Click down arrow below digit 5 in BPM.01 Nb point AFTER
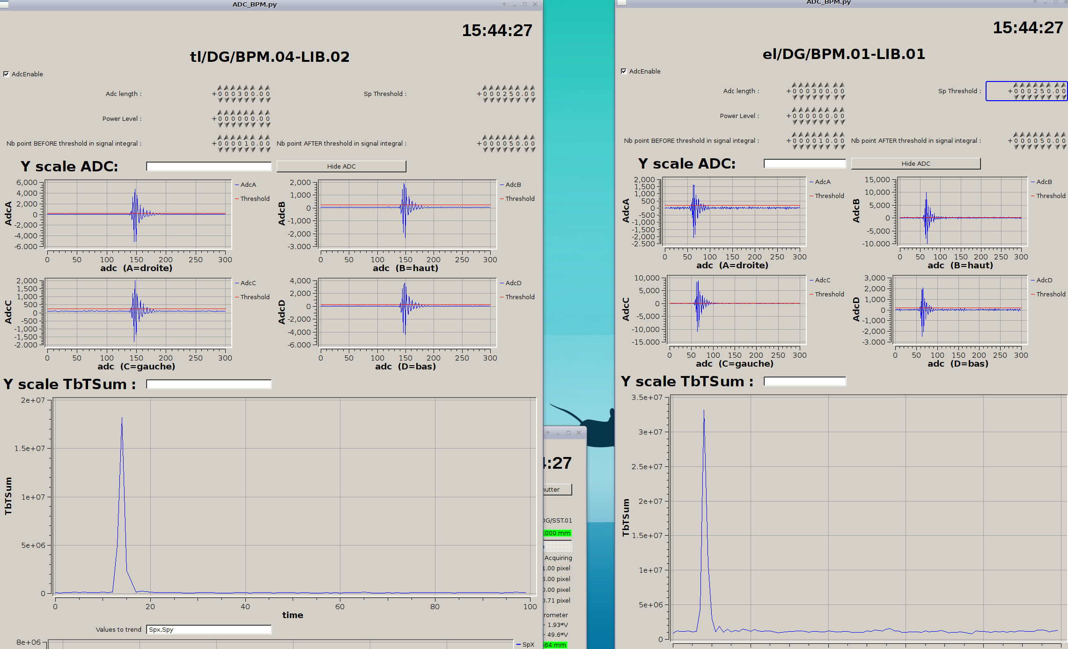Screen dimensions: 1068x649 1043,147
